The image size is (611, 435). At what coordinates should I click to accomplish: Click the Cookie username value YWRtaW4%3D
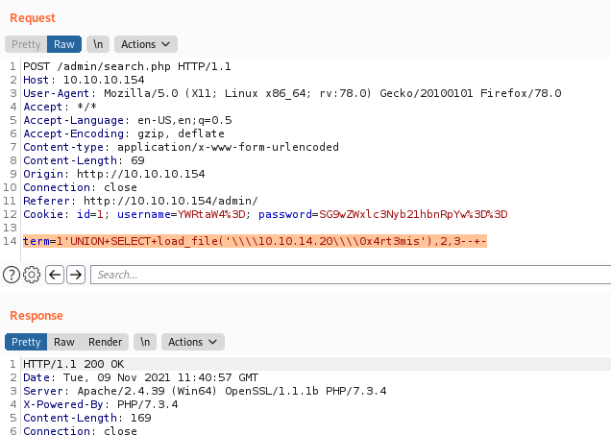(211, 214)
